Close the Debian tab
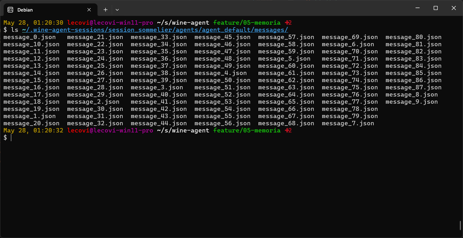463x238 pixels. coord(89,10)
